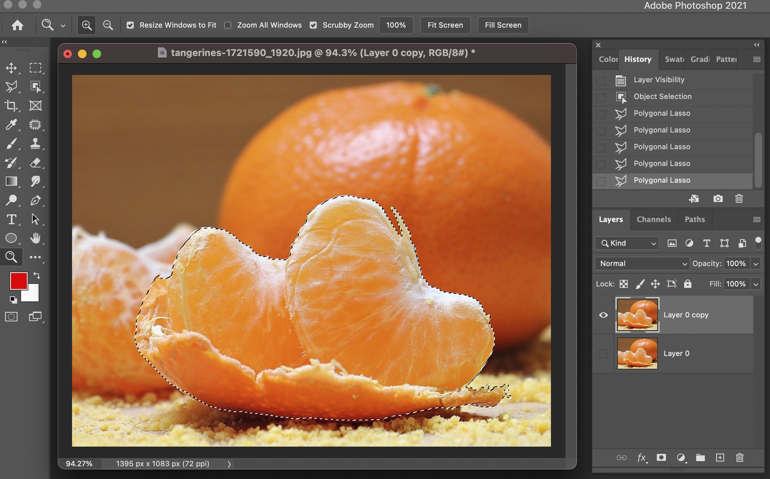The height and width of the screenshot is (479, 770).
Task: Click the Fill Screen button
Action: click(x=503, y=25)
